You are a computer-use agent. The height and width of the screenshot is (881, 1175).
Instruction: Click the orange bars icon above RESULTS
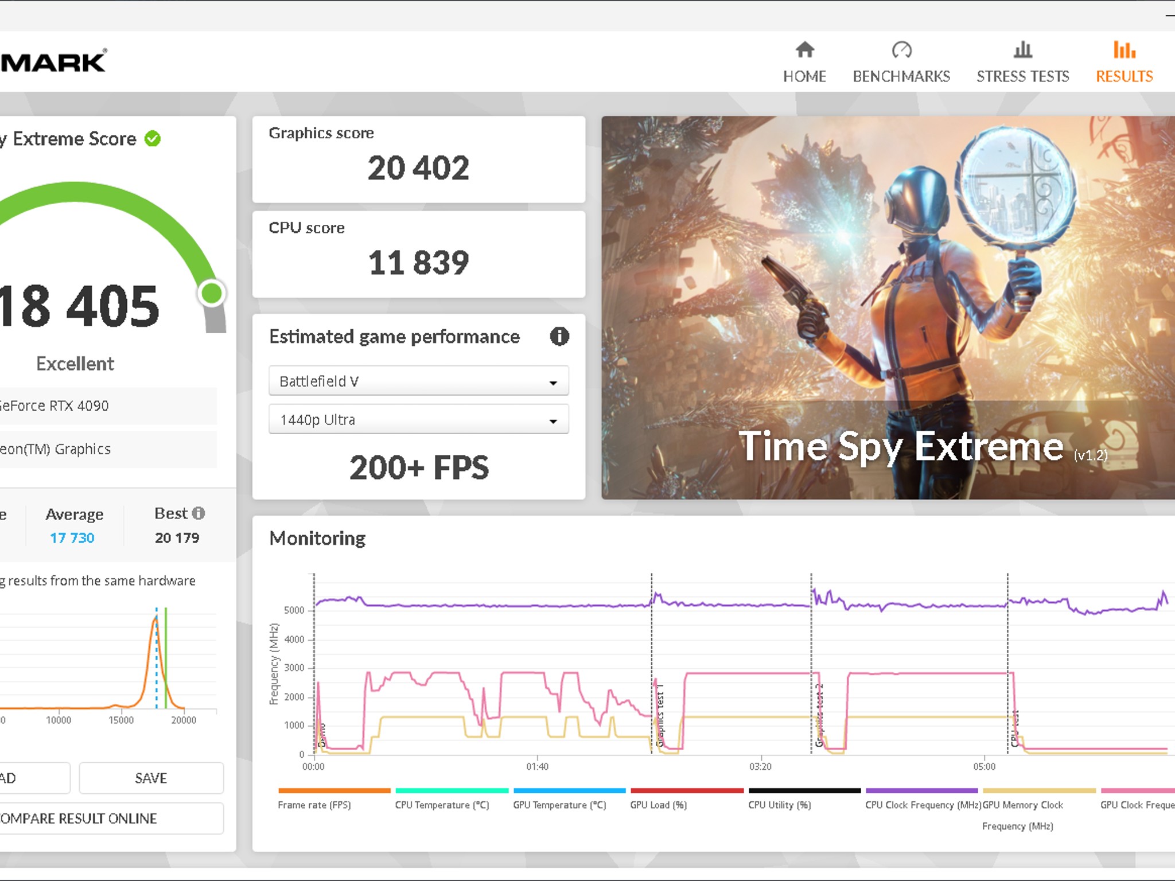coord(1125,50)
